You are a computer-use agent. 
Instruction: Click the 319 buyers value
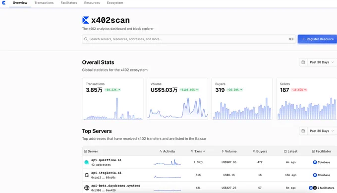click(220, 90)
